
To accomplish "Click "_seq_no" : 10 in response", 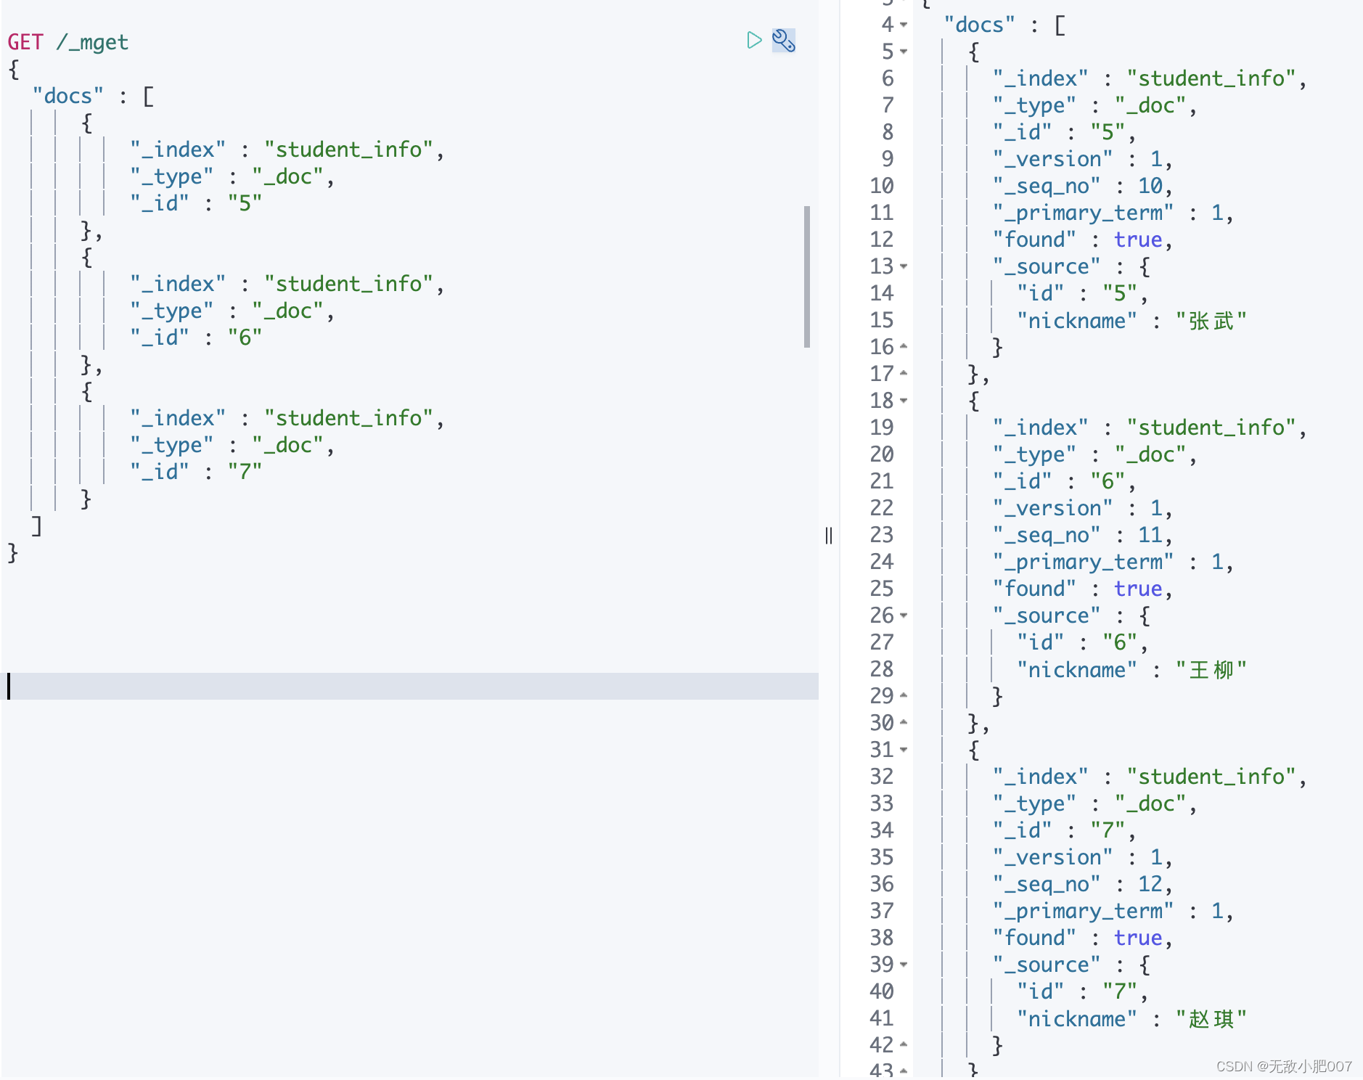I will (1083, 186).
